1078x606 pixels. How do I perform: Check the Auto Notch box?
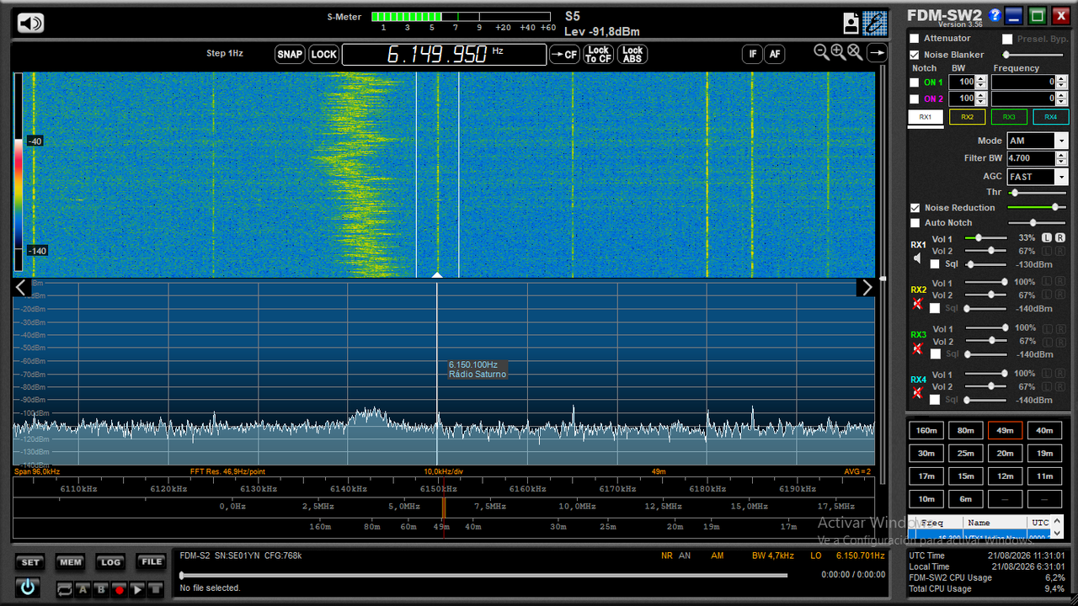click(915, 223)
